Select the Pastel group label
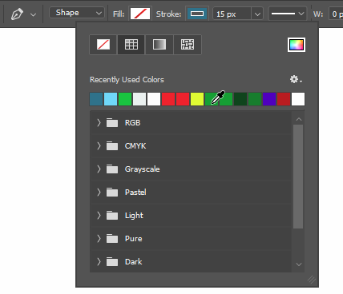 pos(135,193)
